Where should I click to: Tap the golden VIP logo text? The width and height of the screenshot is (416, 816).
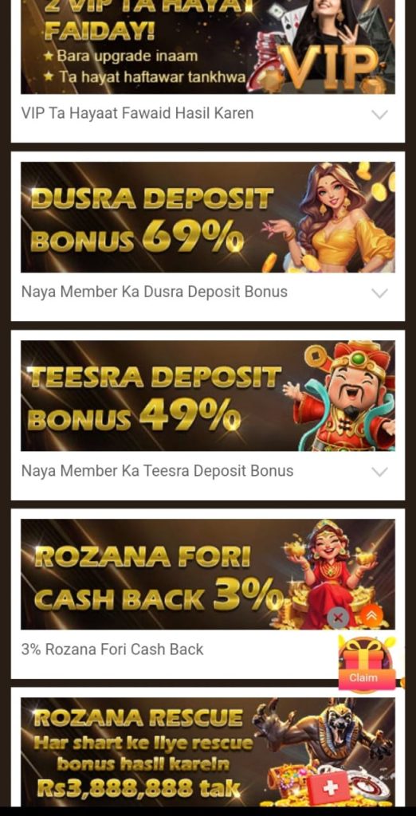(x=329, y=68)
